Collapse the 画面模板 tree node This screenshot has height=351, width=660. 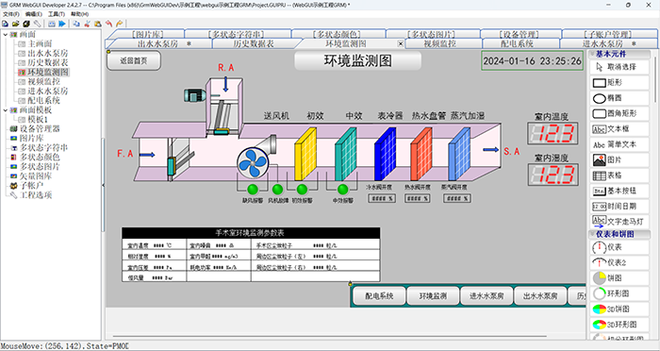(5, 110)
